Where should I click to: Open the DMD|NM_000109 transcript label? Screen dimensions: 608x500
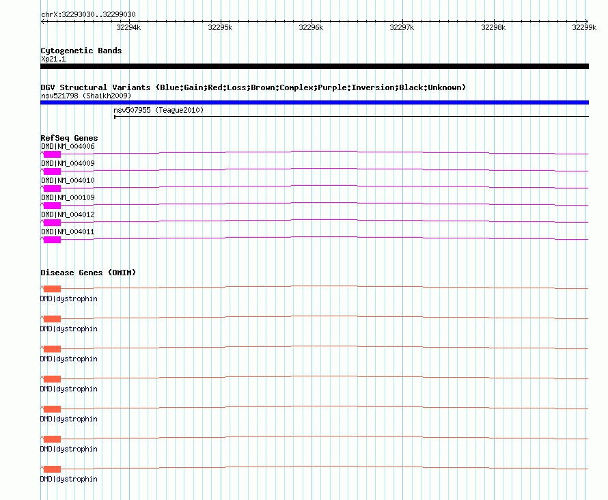[x=68, y=197]
